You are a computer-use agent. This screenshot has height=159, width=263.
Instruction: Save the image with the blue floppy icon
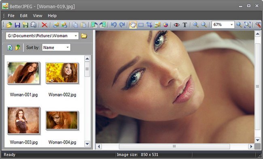(x=17, y=25)
